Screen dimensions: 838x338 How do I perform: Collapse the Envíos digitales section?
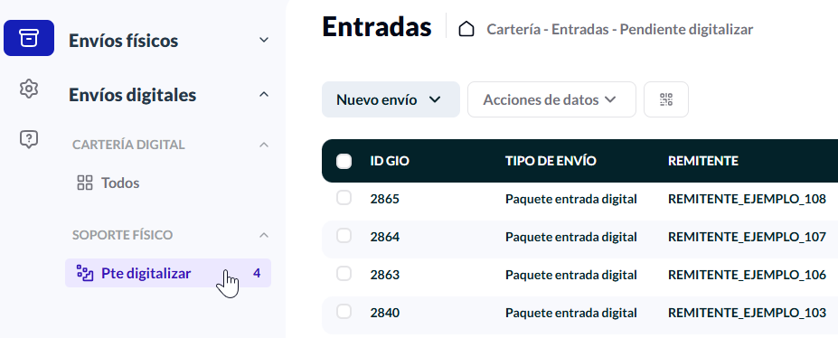click(x=264, y=95)
